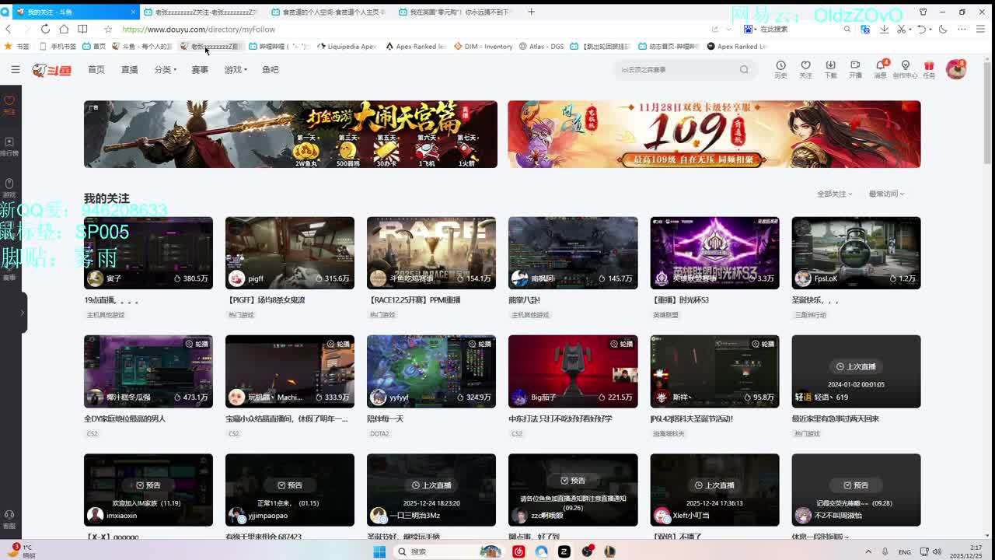Click the 鱼吧 navigation link
Screen dimensions: 995x560
(270, 69)
